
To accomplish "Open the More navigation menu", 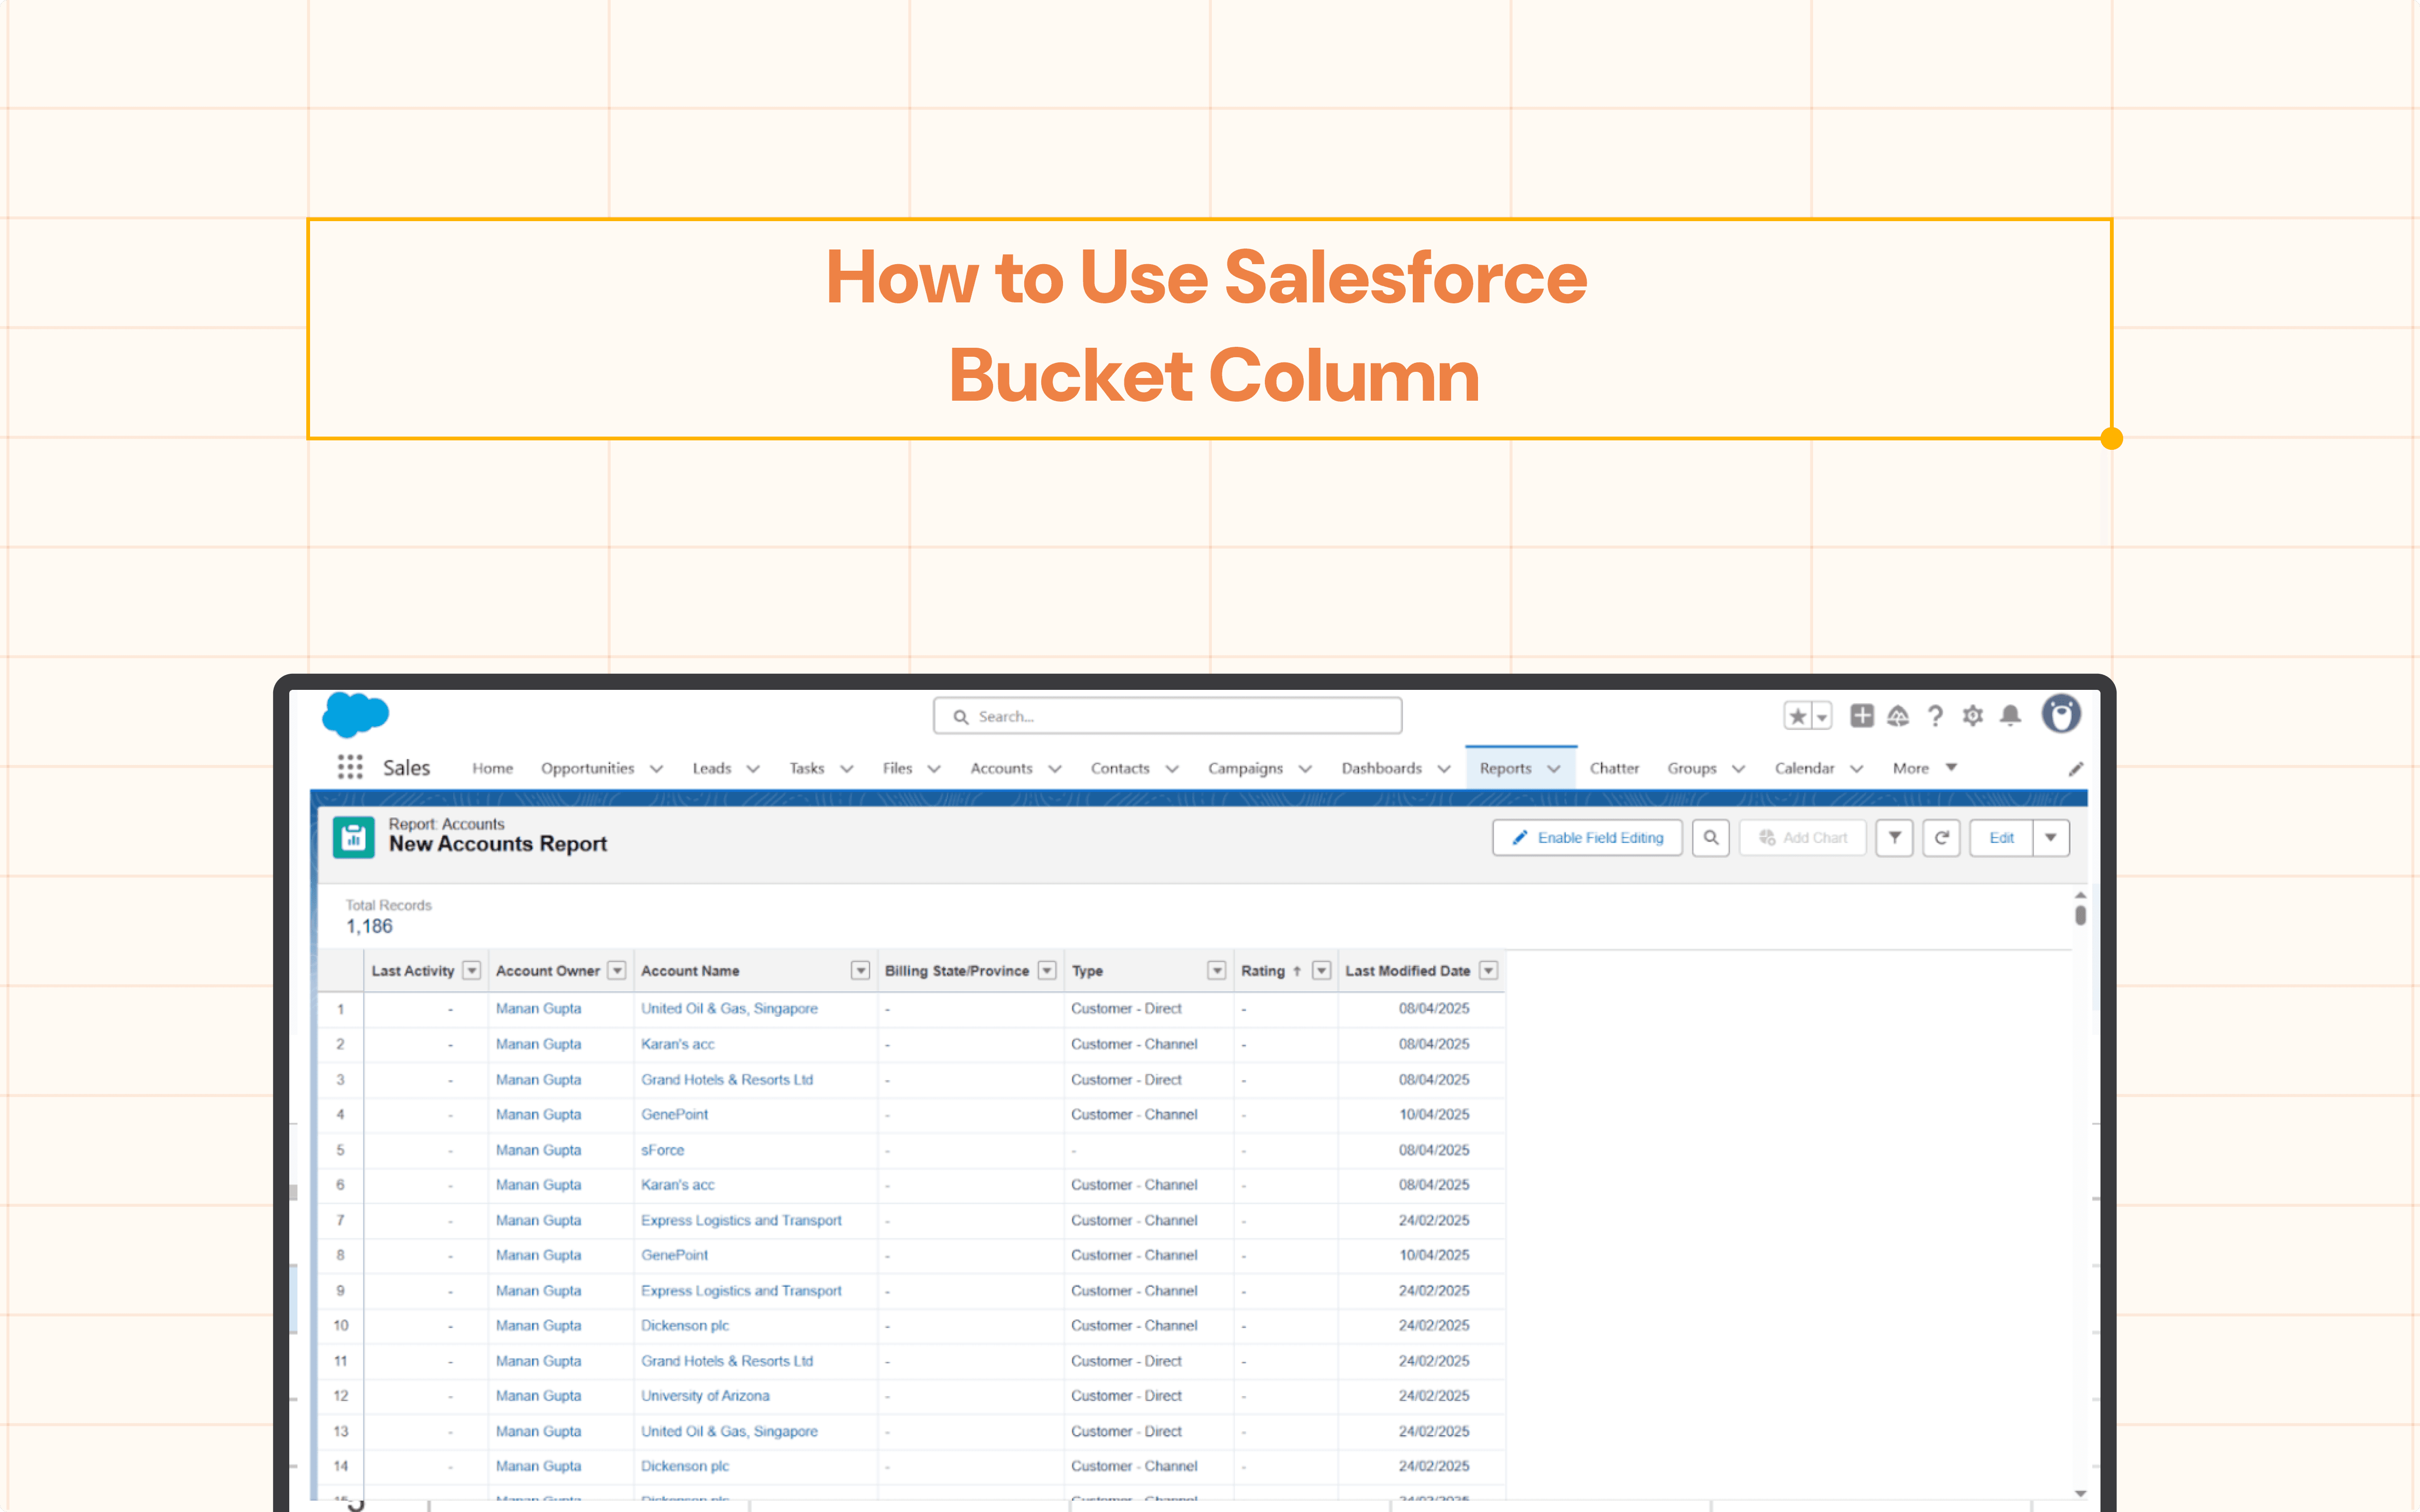I will [x=1924, y=768].
